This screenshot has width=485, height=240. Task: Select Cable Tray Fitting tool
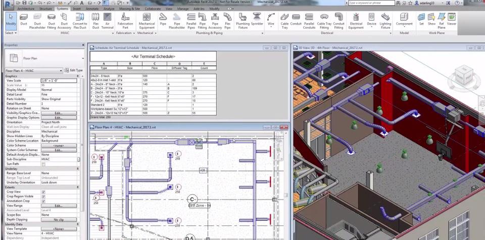324,21
